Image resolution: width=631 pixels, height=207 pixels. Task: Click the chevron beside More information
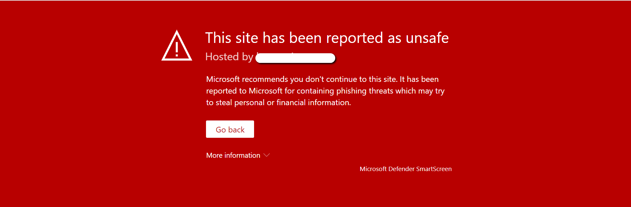tap(266, 155)
